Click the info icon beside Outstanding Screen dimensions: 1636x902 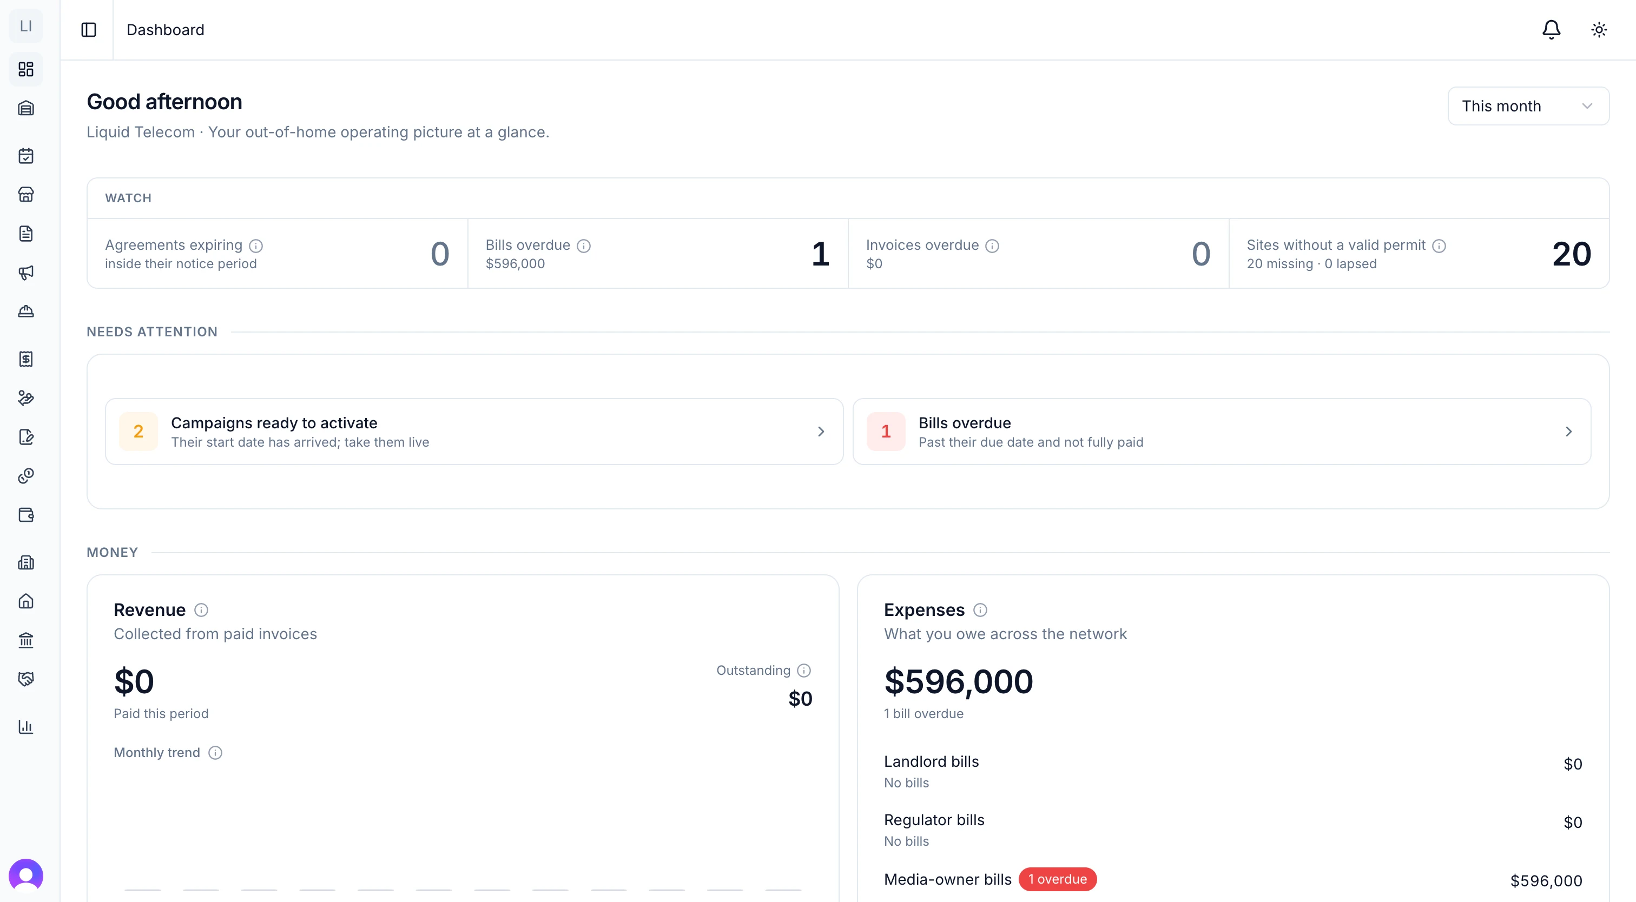(x=804, y=671)
